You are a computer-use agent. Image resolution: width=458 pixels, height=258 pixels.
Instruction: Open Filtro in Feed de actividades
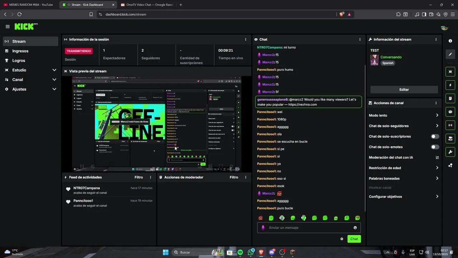(x=138, y=177)
